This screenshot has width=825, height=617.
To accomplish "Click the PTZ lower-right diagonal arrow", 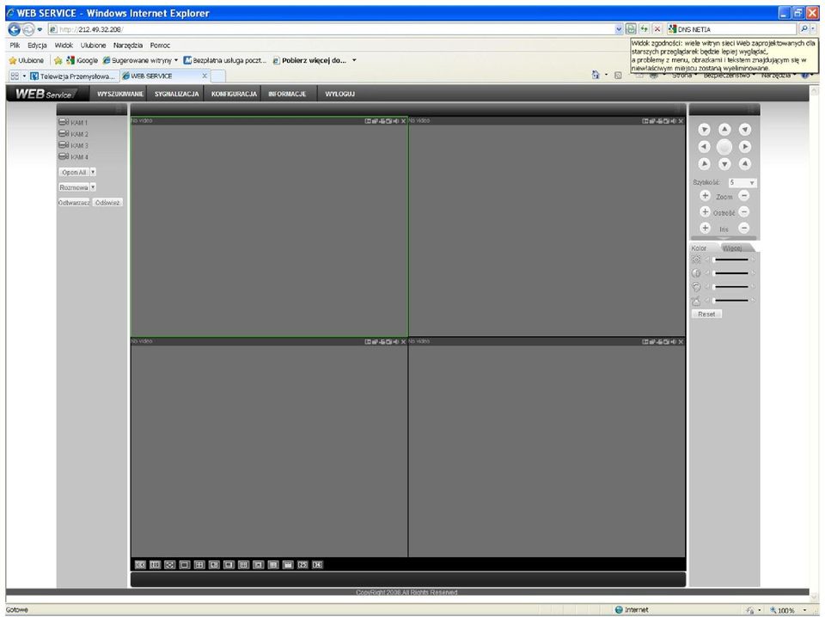I will click(x=744, y=164).
